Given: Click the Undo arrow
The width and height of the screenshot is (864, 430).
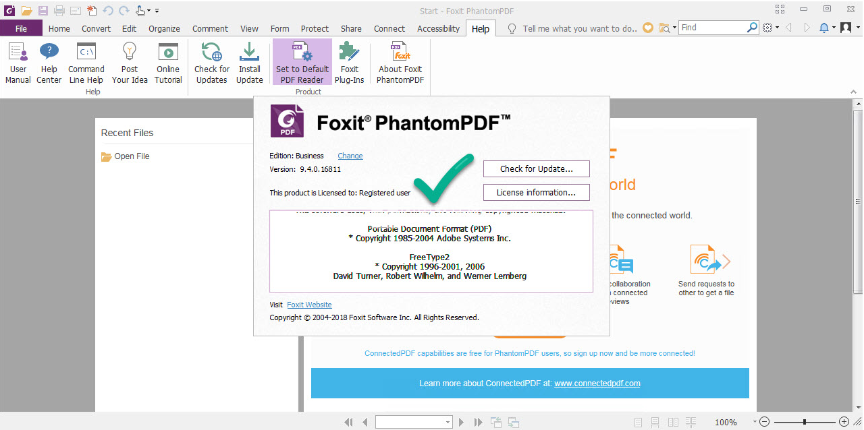Looking at the screenshot, I should click(x=108, y=10).
